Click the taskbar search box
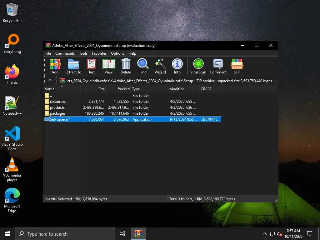320x240 pixels. coord(65,234)
